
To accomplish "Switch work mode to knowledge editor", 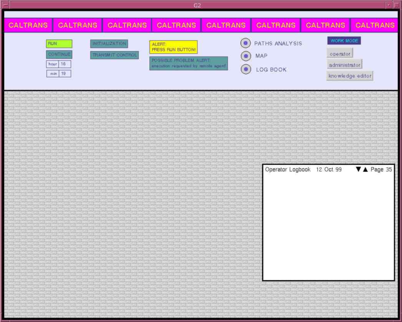I will point(350,76).
